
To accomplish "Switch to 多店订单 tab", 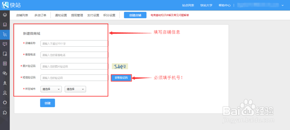I will coord(40,15).
